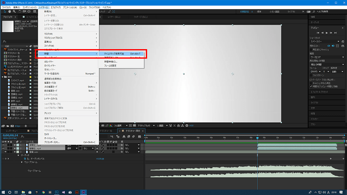Open the スペースバー shortcut dropdown

[x=325, y=42]
